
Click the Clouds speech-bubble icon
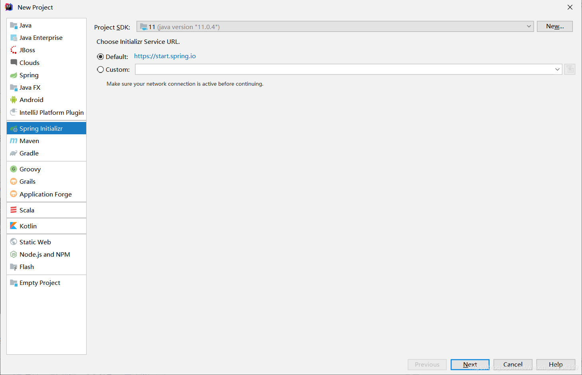[x=14, y=63]
